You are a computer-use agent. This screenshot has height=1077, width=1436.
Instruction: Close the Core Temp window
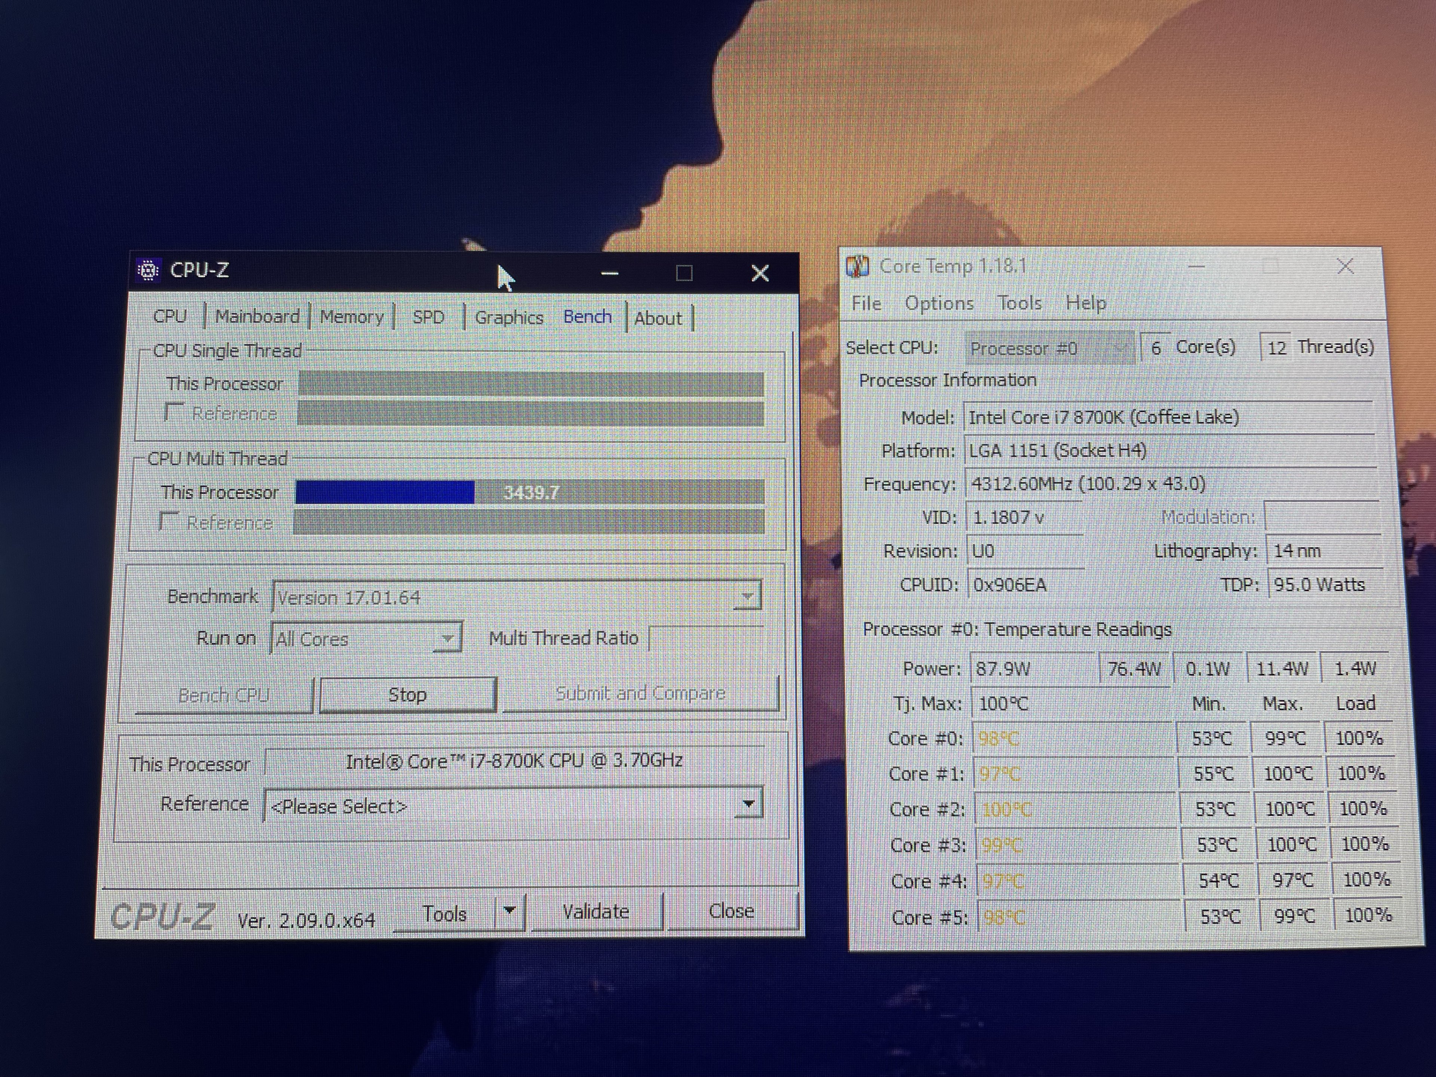[x=1344, y=266]
